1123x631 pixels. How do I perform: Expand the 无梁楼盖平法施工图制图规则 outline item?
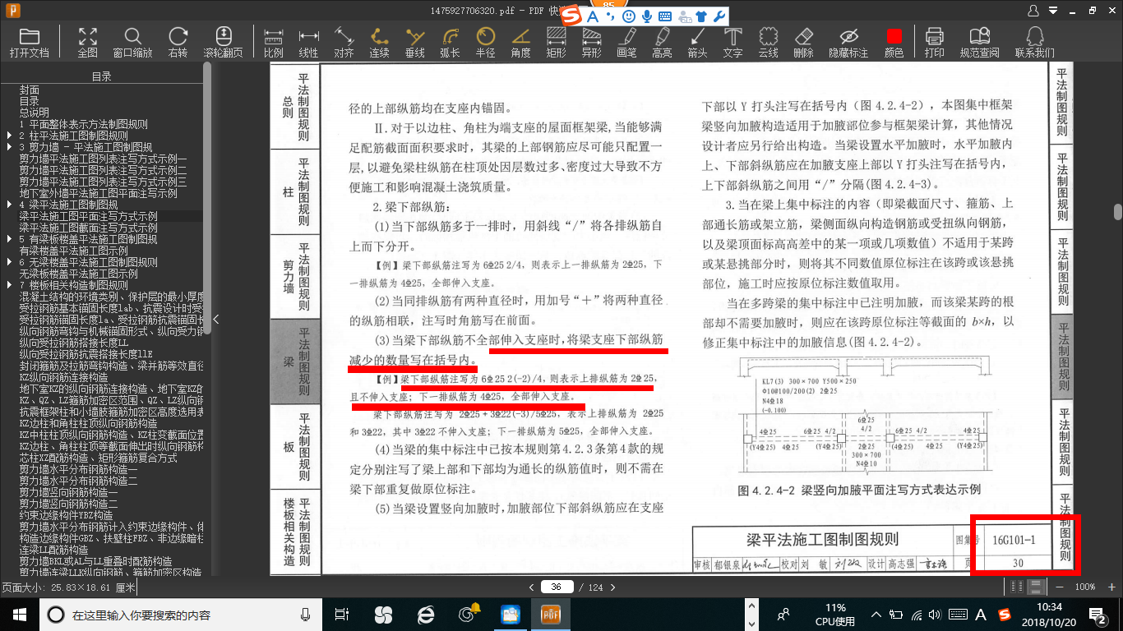coord(9,262)
